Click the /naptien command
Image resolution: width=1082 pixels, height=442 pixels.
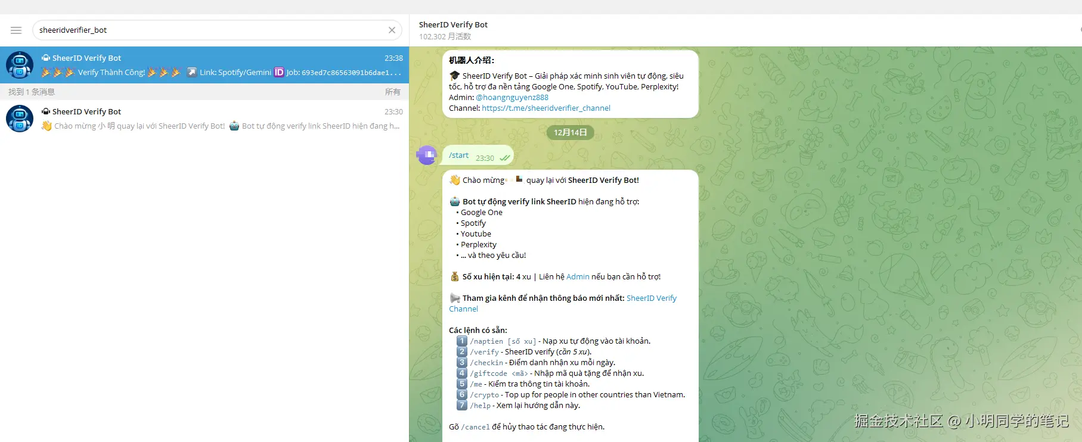[x=503, y=341]
